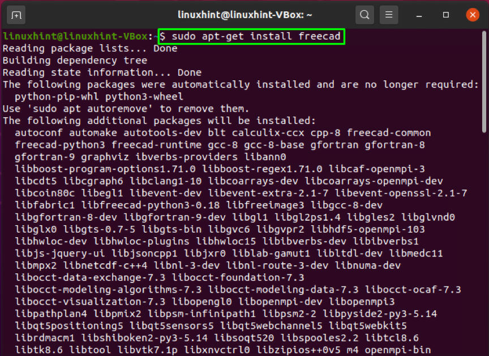Image resolution: width=489 pixels, height=356 pixels.
Task: Click the 'sudo apt-get install freecad' command
Action: 256,36
